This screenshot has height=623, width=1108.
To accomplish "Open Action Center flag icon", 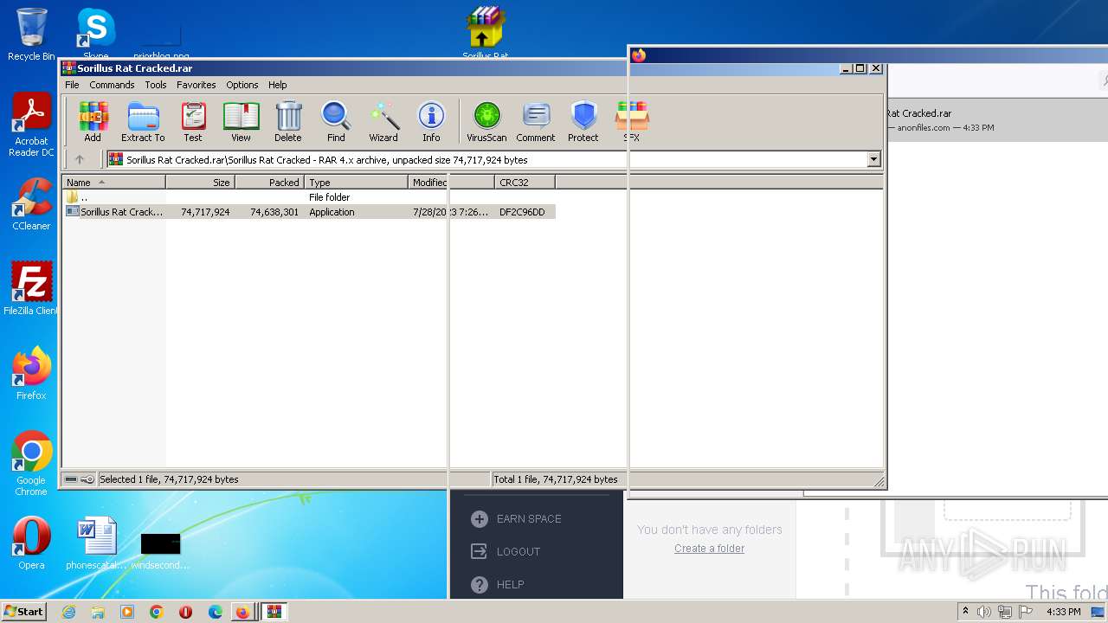I will tap(1026, 612).
